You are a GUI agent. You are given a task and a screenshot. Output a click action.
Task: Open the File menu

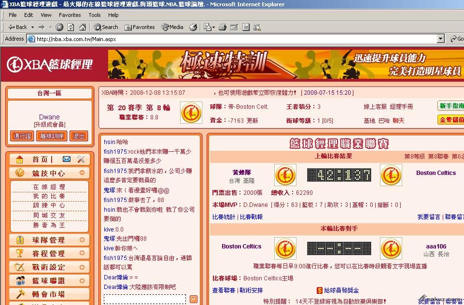coord(13,15)
